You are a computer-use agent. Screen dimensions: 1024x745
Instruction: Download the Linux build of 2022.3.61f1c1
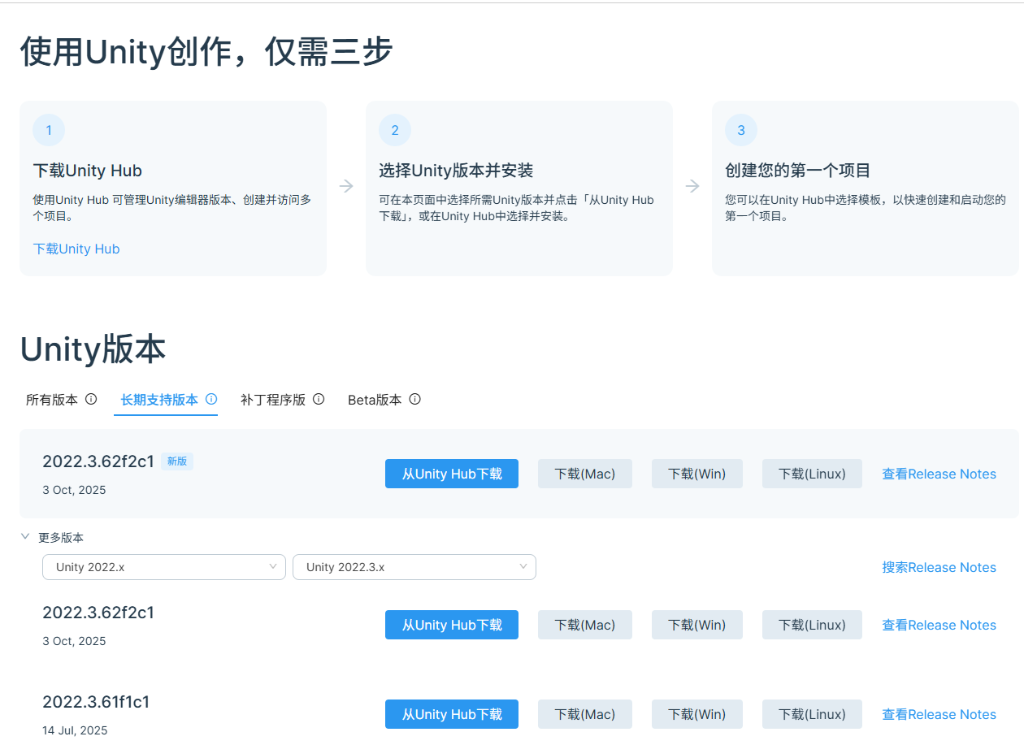click(x=812, y=713)
